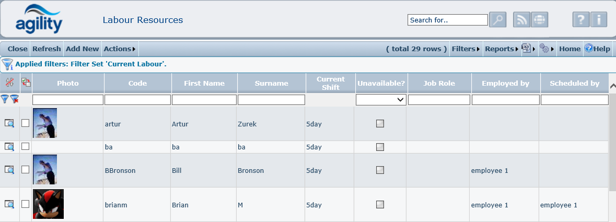
Task: Open the information 'i' icon
Action: click(599, 20)
